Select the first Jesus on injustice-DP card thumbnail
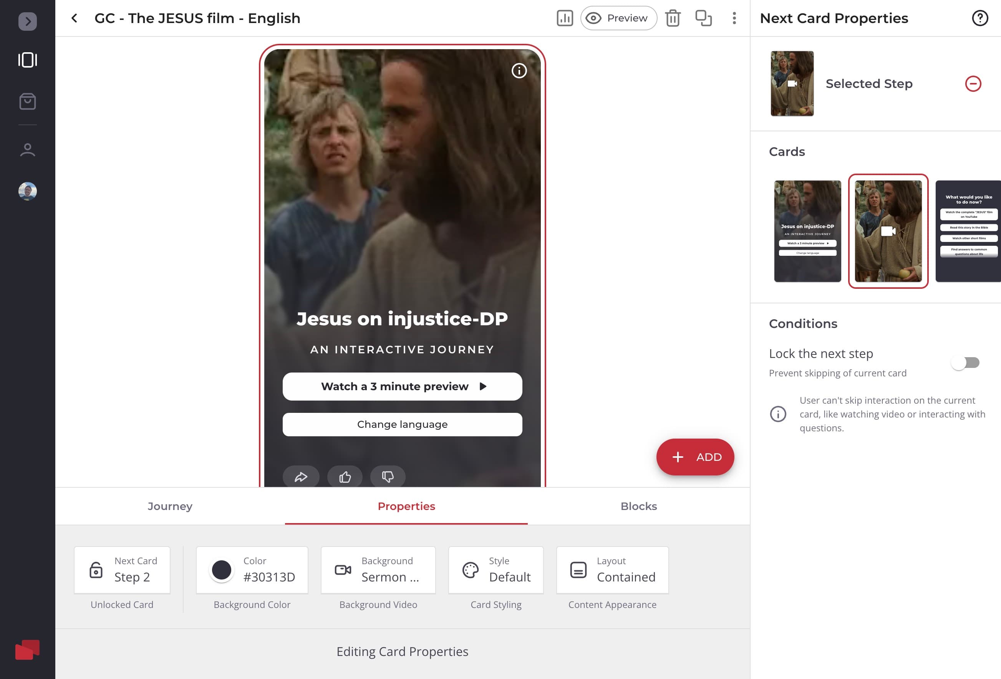Image resolution: width=1001 pixels, height=679 pixels. point(807,231)
